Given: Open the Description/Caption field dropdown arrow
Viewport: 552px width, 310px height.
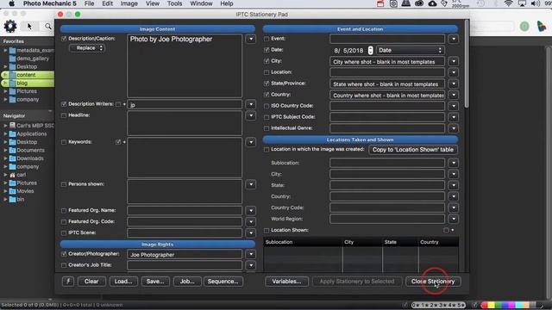Looking at the screenshot, I should click(x=251, y=39).
